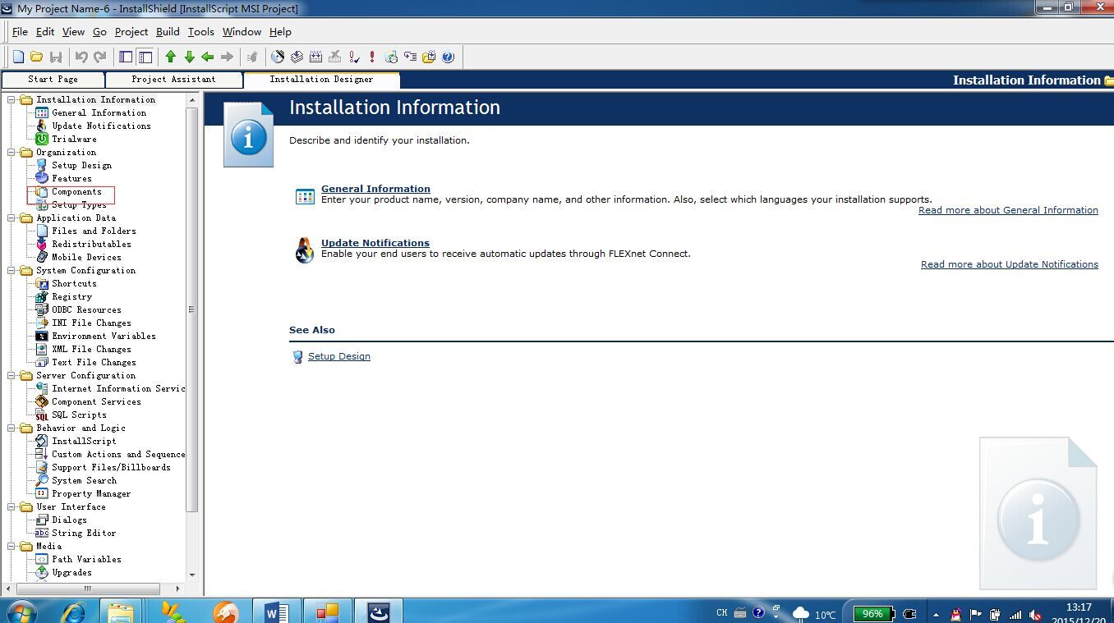1114x623 pixels.
Task: Click the Windows Start orb
Action: click(20, 612)
